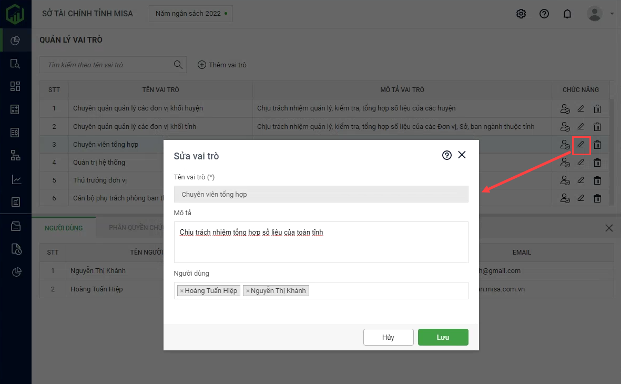Viewport: 621px width, 384px height.
Task: Open the line chart report sidebar icon
Action: click(16, 180)
